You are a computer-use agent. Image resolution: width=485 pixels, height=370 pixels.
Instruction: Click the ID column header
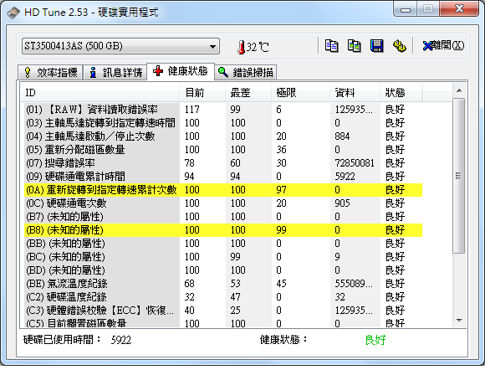[x=100, y=93]
